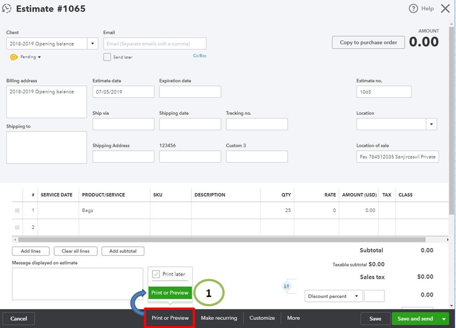Click the Cancel button

(19, 319)
